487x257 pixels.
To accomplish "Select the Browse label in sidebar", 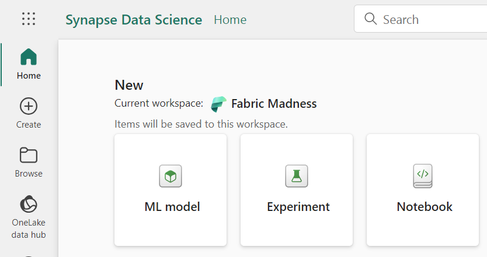I will click(29, 174).
